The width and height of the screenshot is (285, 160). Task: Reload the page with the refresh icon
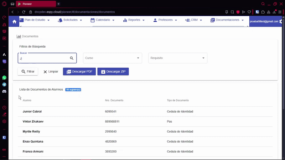[x=24, y=12]
